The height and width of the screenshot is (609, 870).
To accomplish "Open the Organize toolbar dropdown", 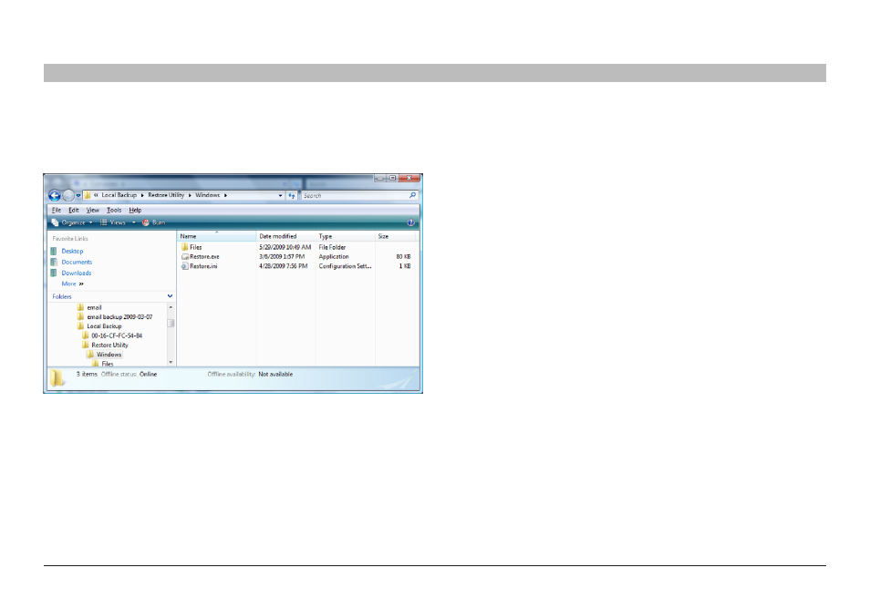I will tap(72, 222).
